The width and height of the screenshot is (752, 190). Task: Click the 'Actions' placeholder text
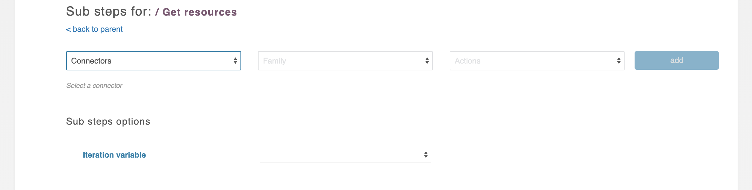468,61
